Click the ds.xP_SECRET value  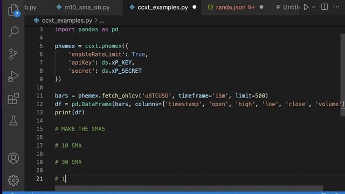121,71
